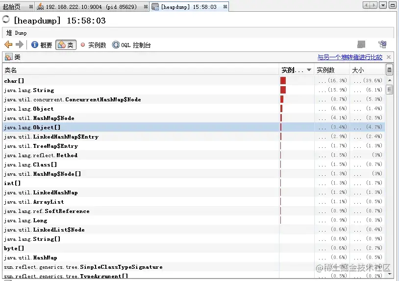Select java.lang.Object row

(x=194, y=109)
